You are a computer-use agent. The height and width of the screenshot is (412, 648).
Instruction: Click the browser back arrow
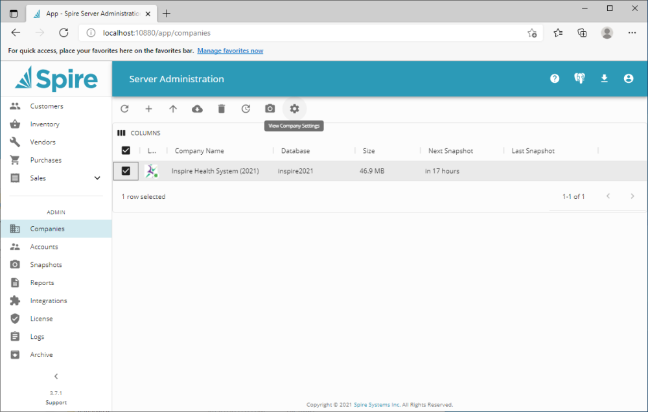pos(16,32)
